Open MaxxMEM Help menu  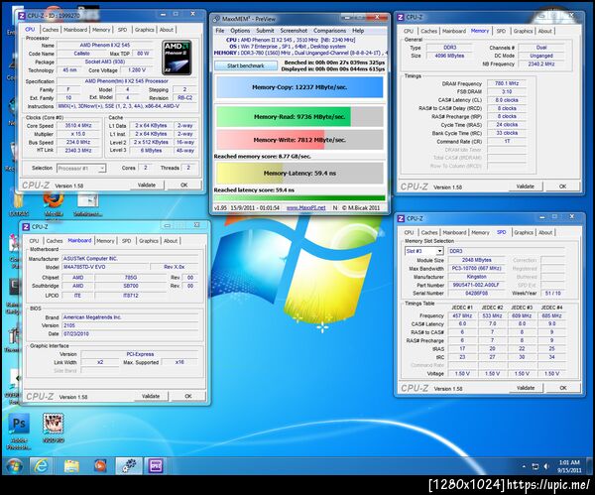(358, 31)
